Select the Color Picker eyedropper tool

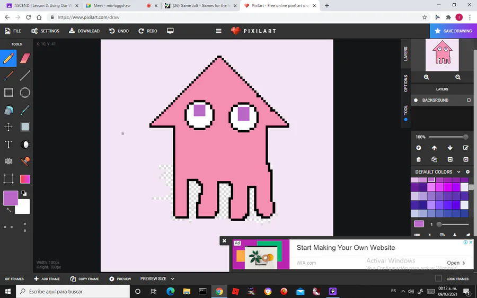[x=25, y=110]
